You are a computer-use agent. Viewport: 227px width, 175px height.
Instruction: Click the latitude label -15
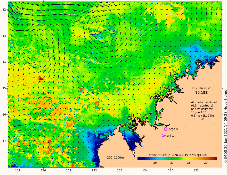[x=4, y=88]
